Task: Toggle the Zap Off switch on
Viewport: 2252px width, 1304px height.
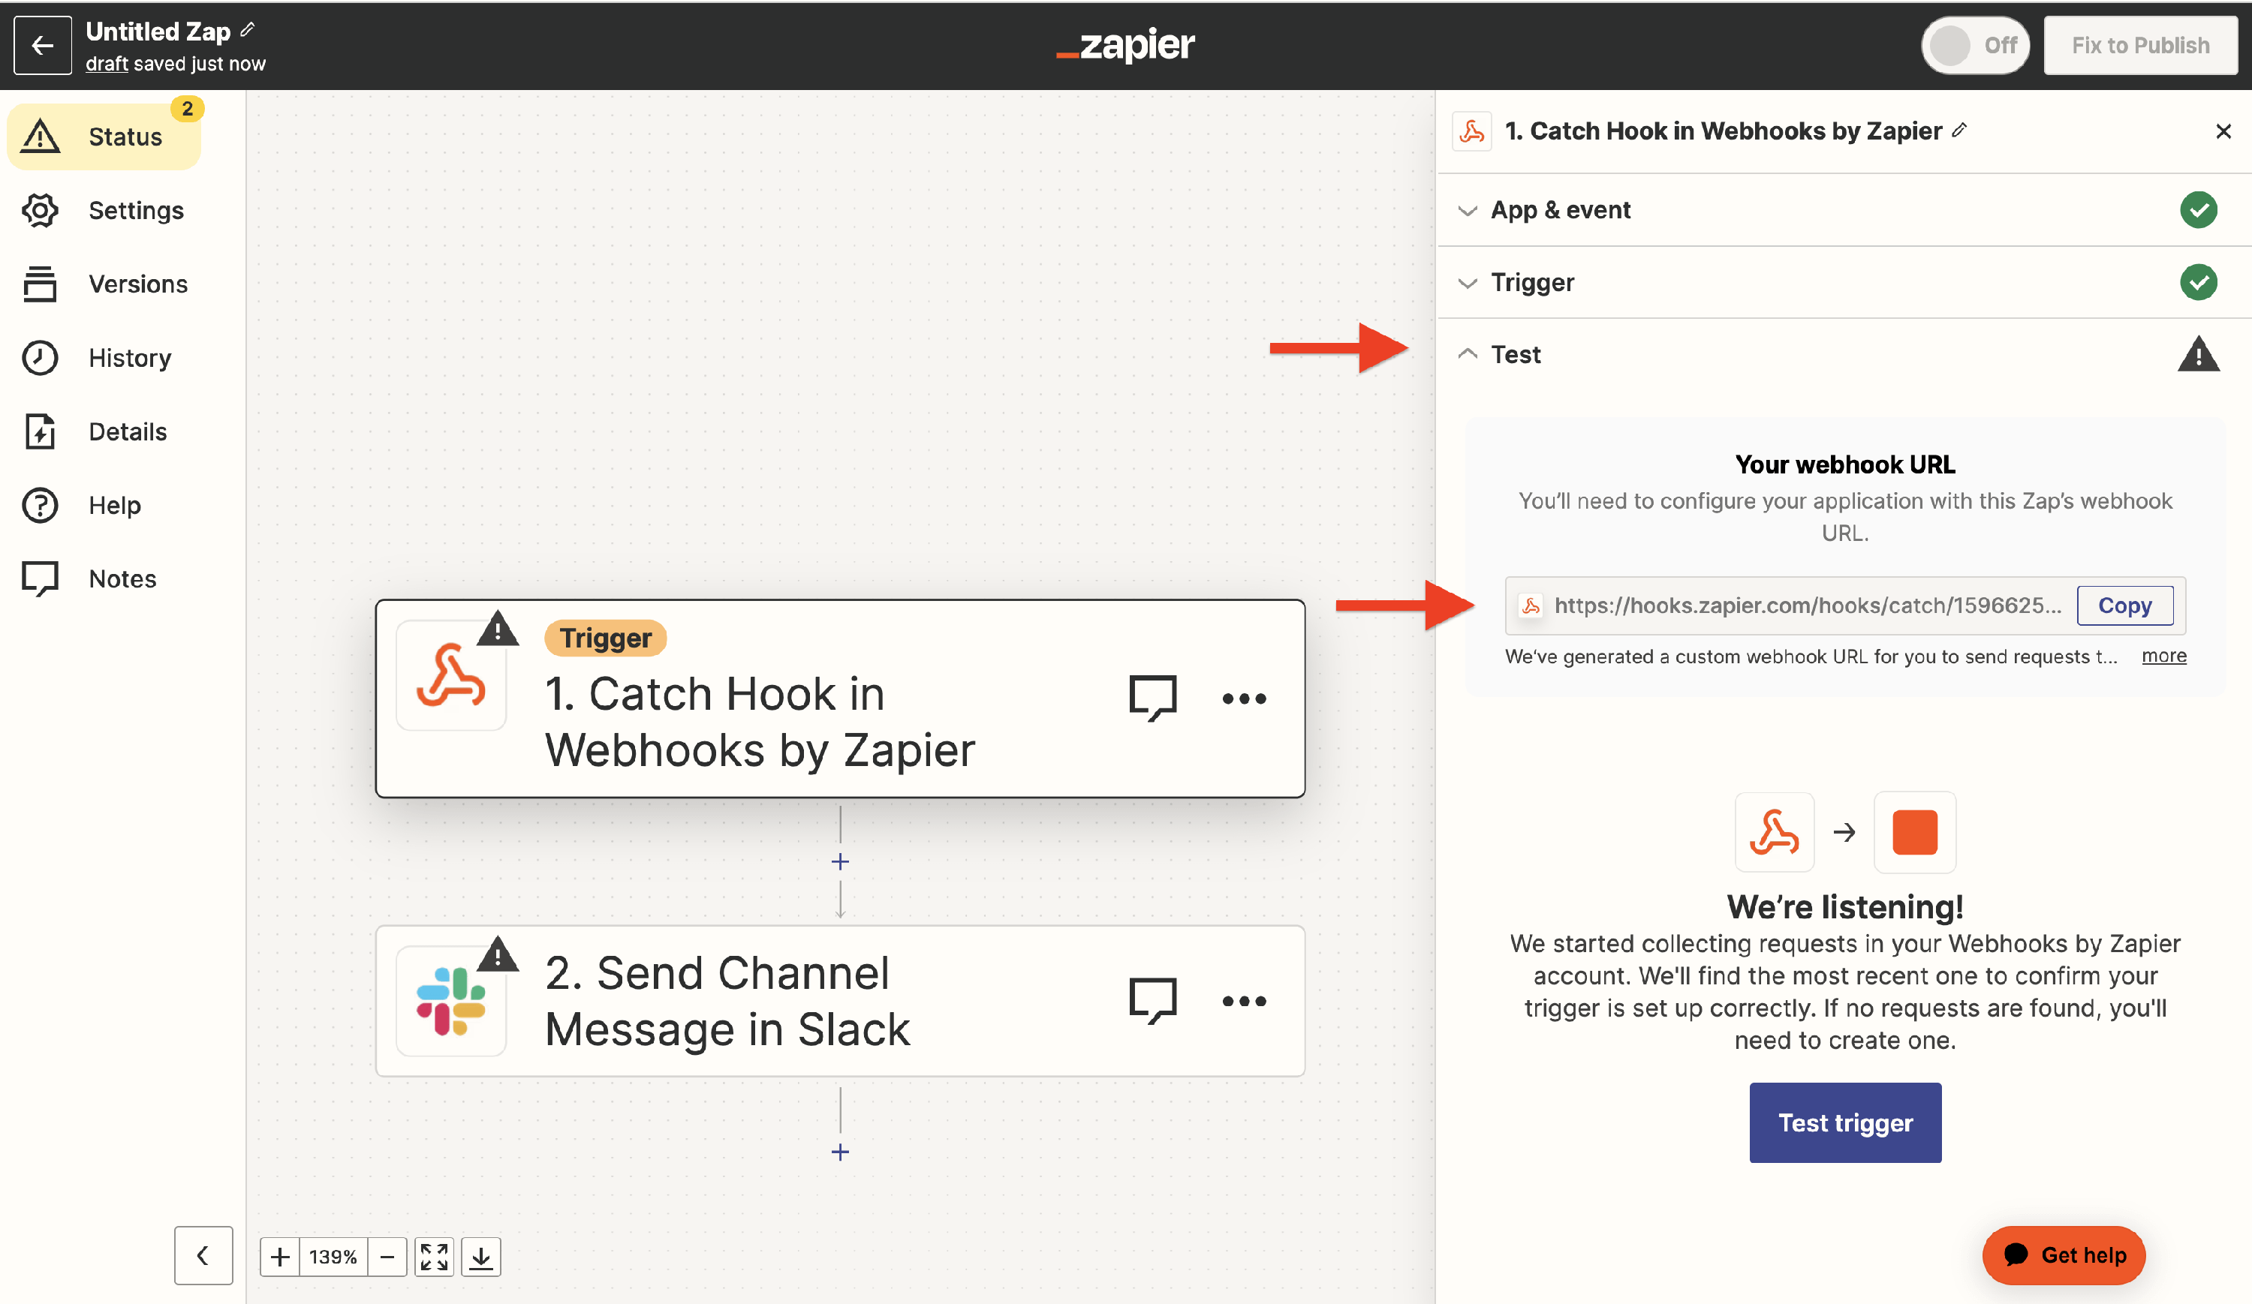Action: (x=1975, y=46)
